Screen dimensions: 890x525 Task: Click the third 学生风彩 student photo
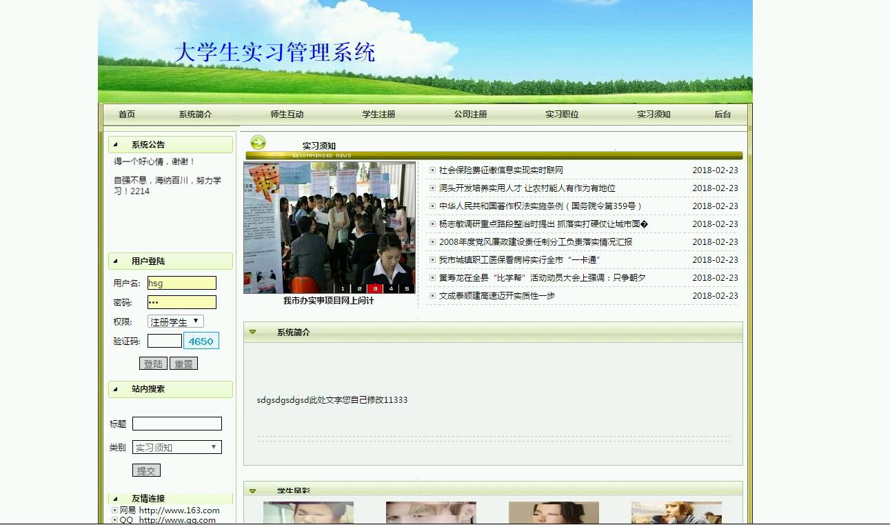tap(554, 513)
